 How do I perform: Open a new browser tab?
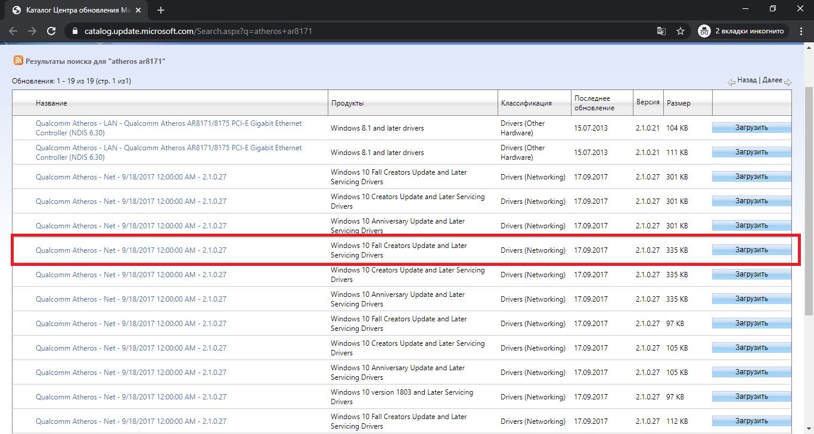tap(161, 10)
